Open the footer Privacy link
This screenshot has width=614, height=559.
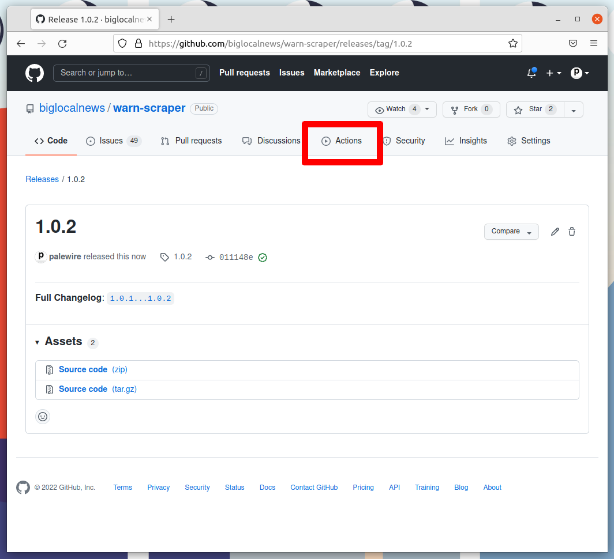(159, 488)
